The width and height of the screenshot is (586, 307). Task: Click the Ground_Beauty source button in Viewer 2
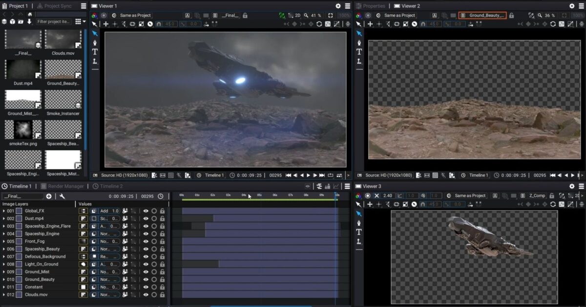pos(482,15)
